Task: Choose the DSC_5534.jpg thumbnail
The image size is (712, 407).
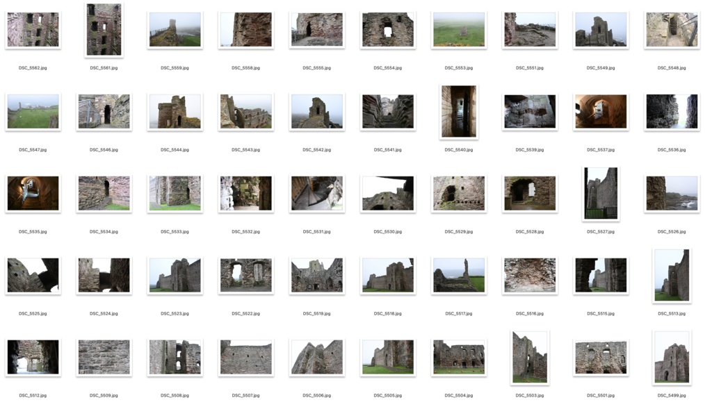Action: (x=104, y=193)
